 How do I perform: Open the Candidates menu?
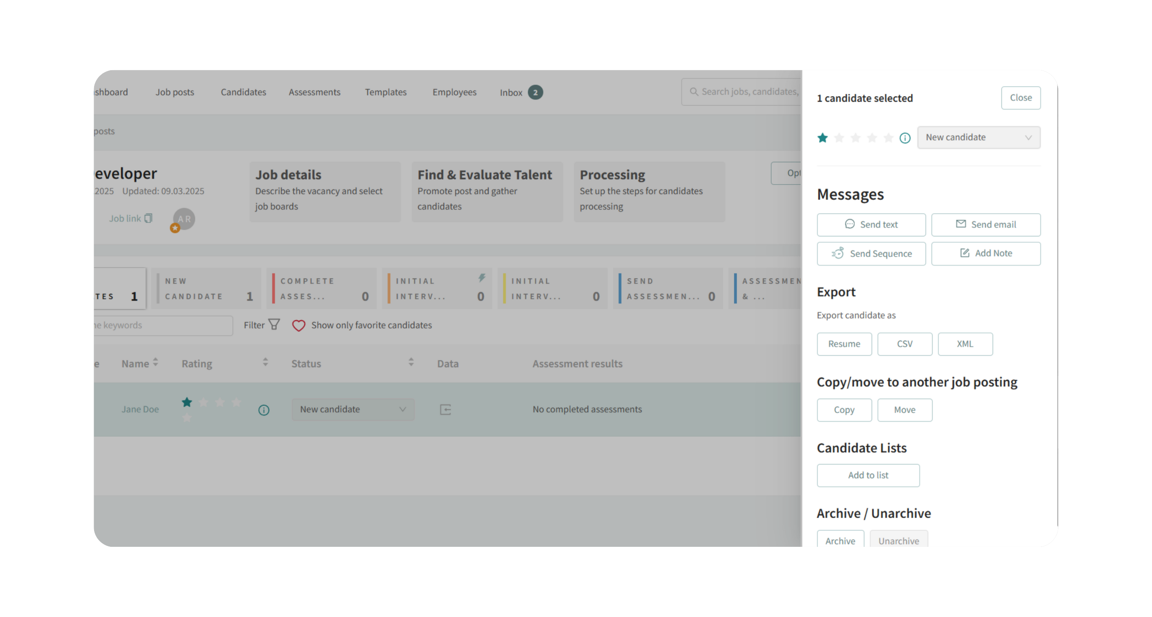coord(243,92)
